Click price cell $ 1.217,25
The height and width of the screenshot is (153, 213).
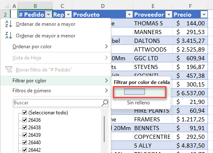190,119
